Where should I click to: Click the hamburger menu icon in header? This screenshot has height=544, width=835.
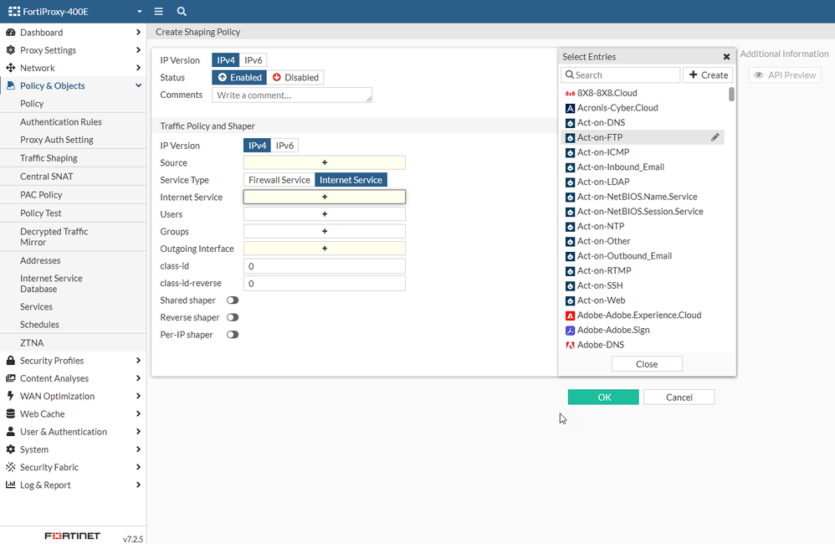pos(158,11)
